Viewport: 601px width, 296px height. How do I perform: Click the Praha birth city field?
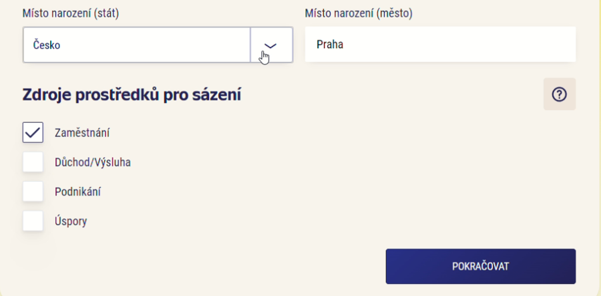coord(440,45)
